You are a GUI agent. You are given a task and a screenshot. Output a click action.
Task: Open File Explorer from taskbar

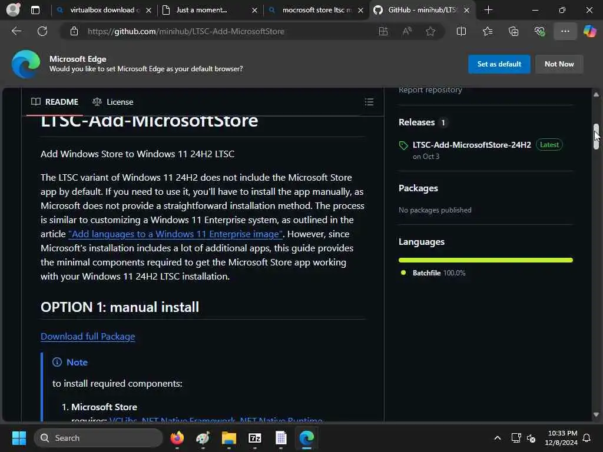click(229, 438)
